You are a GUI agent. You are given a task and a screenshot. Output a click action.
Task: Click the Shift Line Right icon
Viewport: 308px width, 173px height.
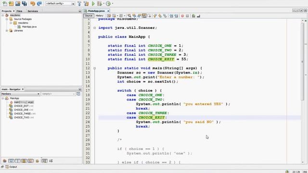tap(176, 16)
